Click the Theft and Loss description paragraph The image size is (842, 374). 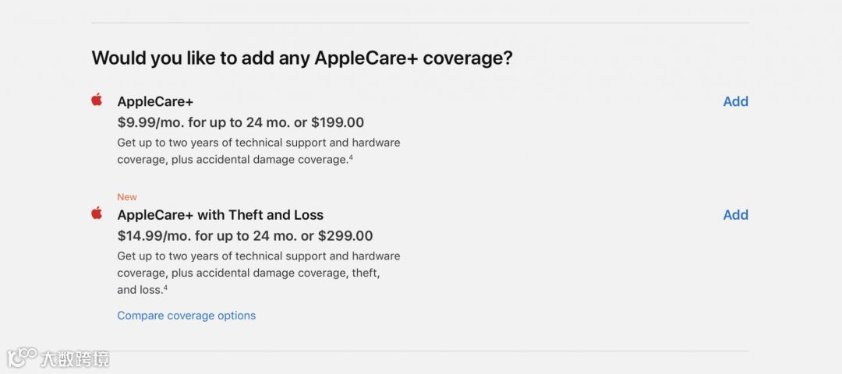258,273
